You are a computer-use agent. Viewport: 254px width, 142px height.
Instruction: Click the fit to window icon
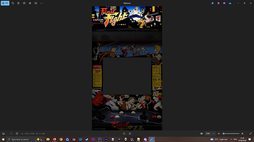[201, 134]
